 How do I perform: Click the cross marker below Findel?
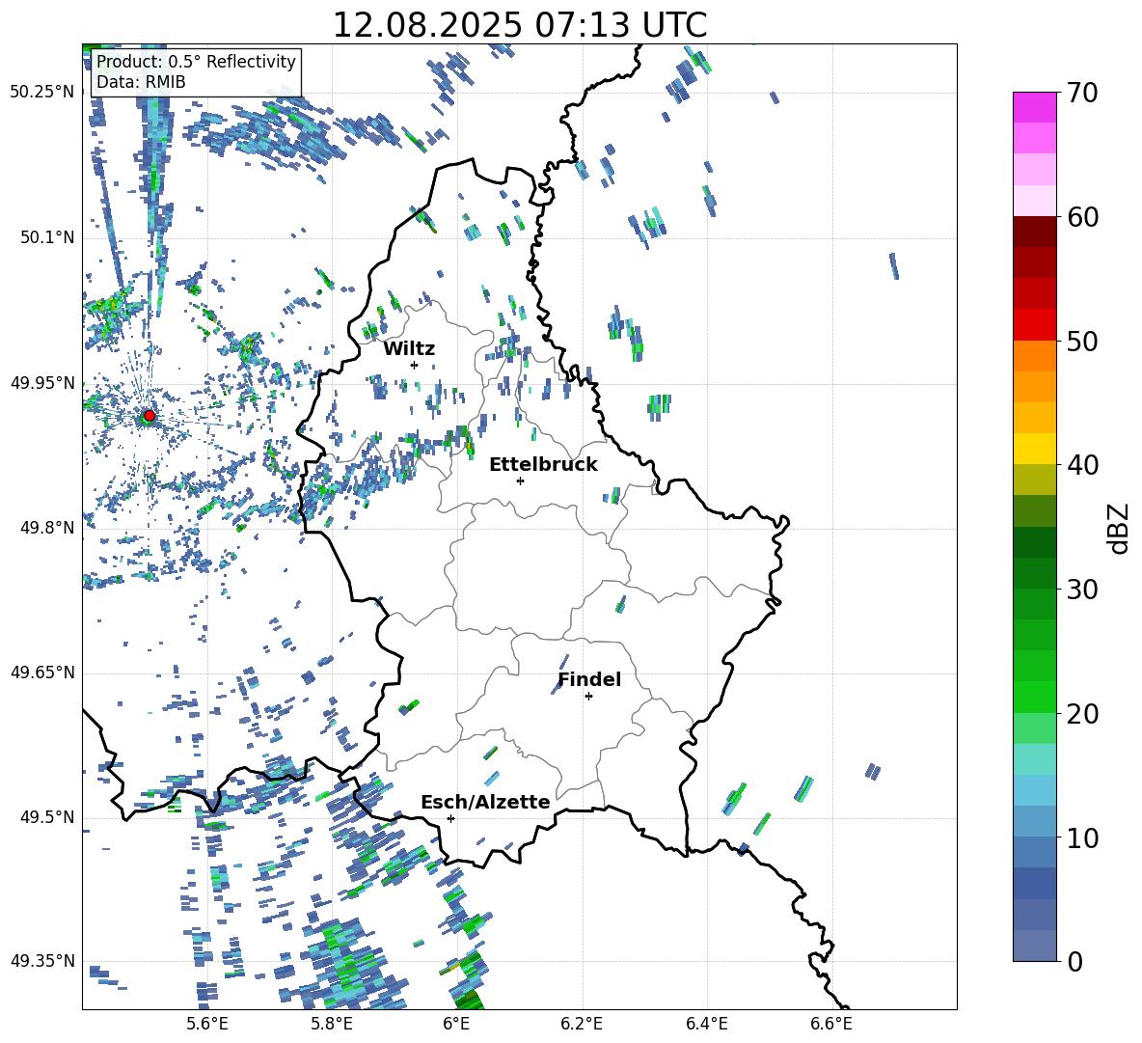(x=588, y=697)
